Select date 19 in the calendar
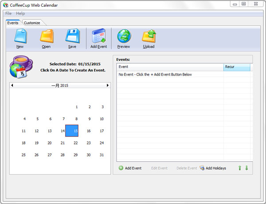 37,143
